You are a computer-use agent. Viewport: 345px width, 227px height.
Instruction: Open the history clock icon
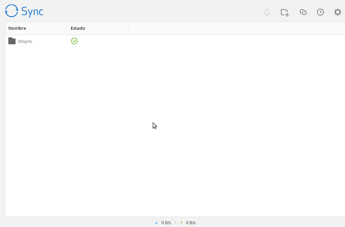[320, 12]
